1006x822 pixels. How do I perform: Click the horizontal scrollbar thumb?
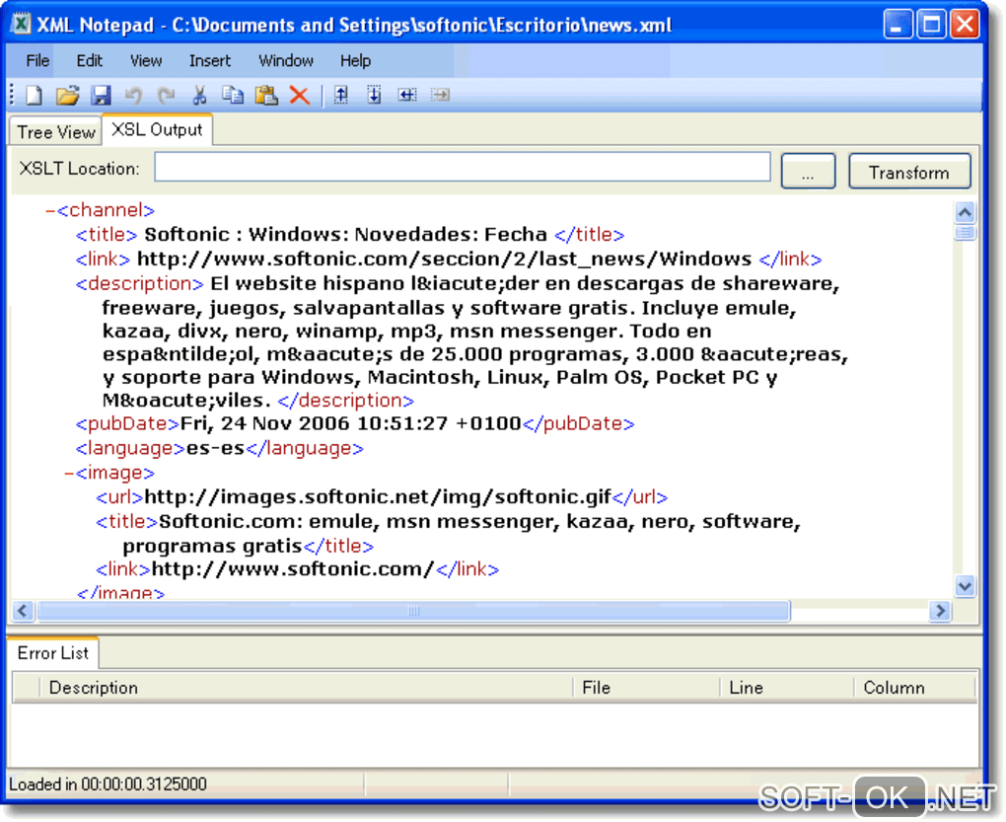pyautogui.click(x=414, y=611)
